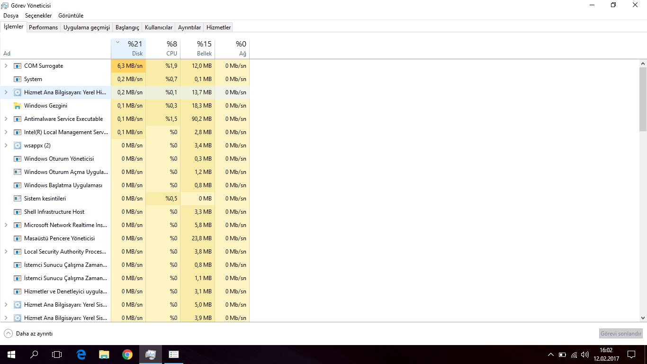Click the wsappx gear icon
The height and width of the screenshot is (364, 647).
18,146
